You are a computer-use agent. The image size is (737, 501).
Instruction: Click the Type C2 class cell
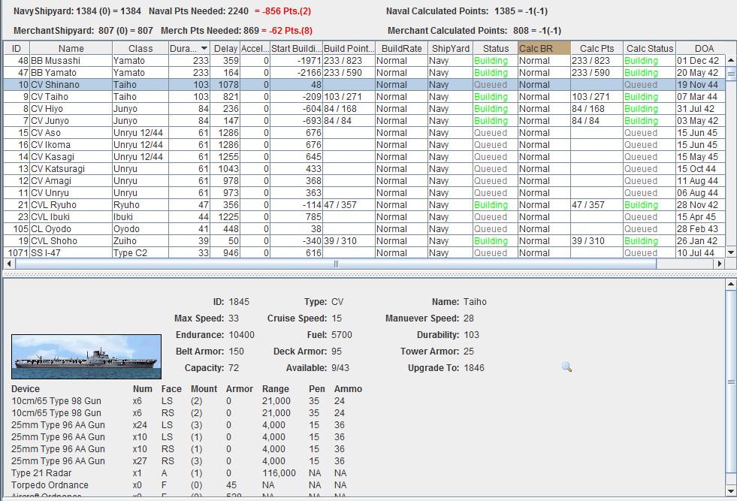click(140, 253)
